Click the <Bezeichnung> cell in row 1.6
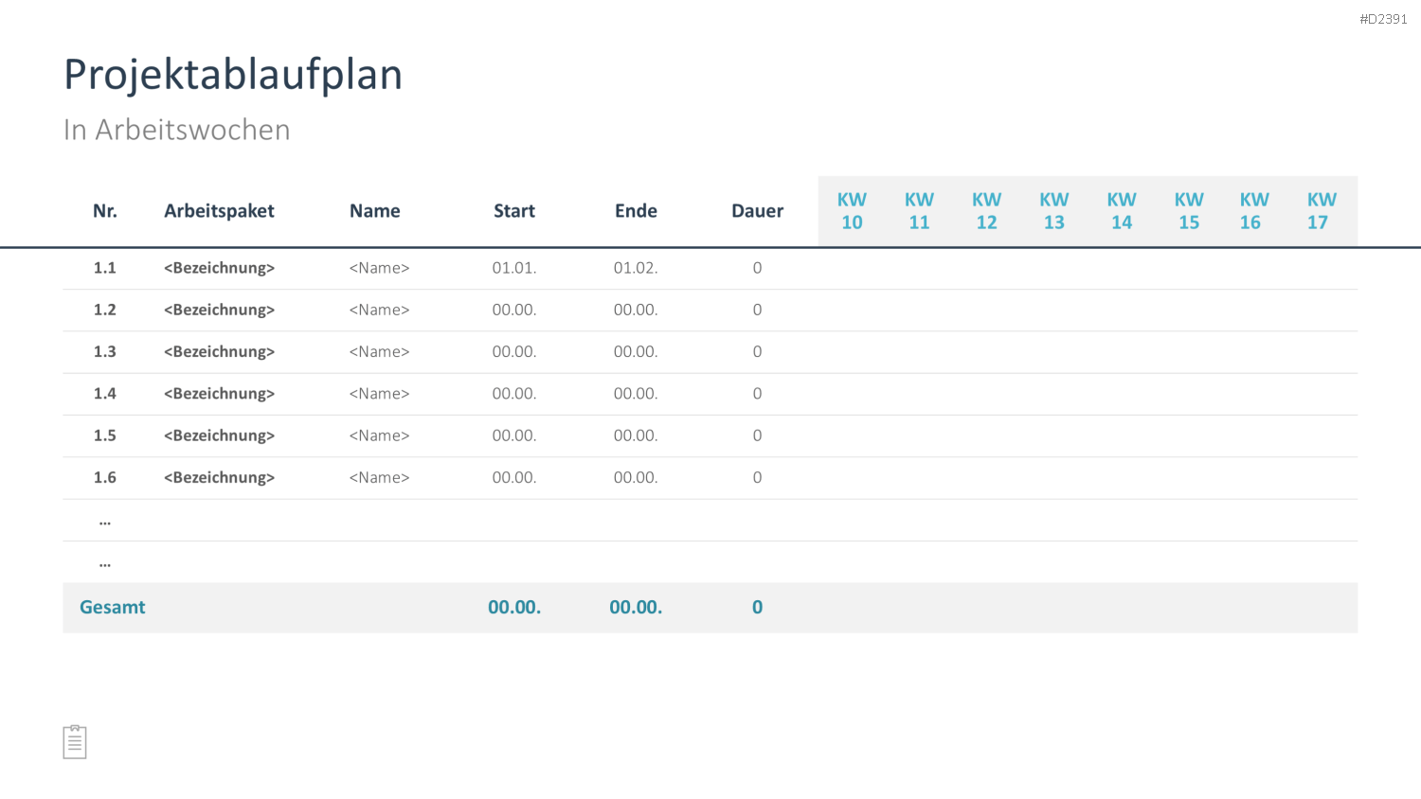Image resolution: width=1421 pixels, height=799 pixels. 219,477
